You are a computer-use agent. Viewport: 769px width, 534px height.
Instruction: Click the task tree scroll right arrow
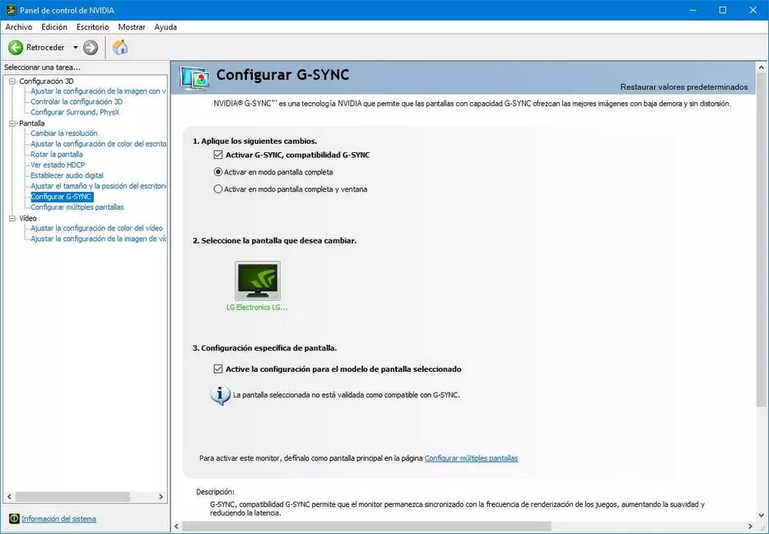161,497
